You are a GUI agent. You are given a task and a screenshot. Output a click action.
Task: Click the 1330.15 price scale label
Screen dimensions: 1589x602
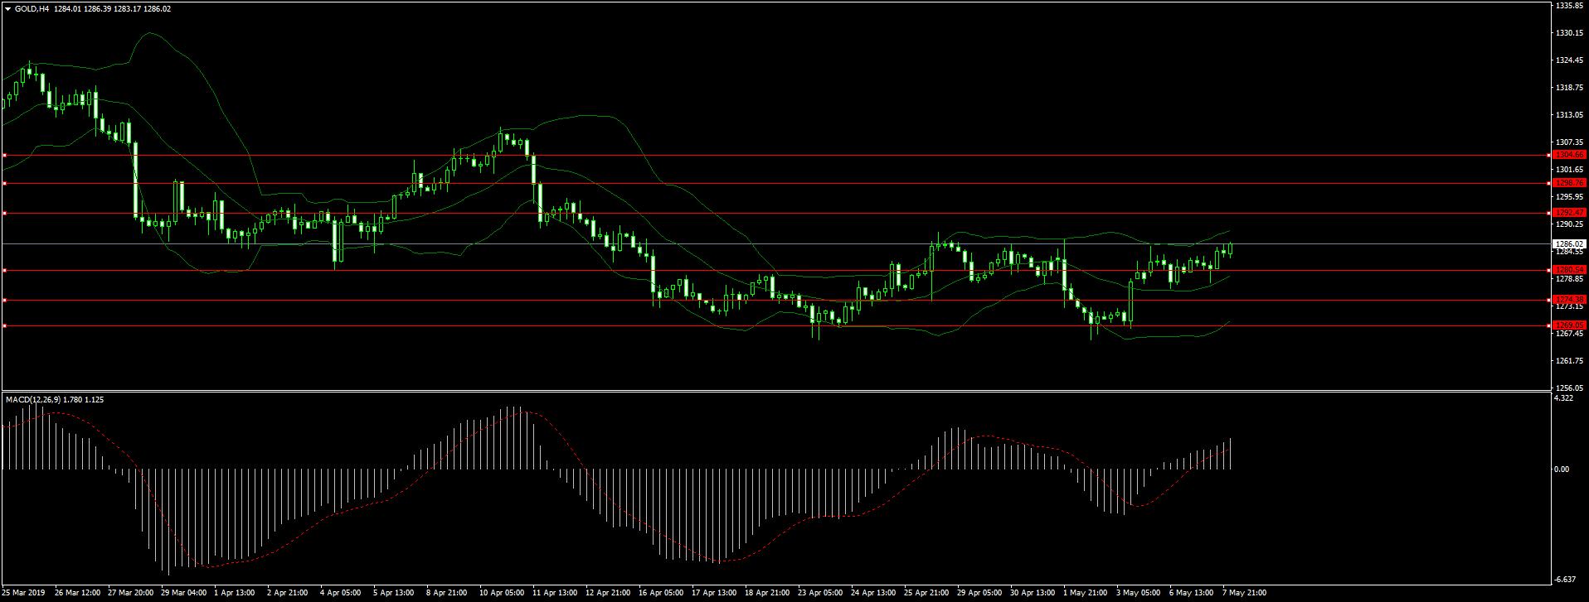point(1567,33)
